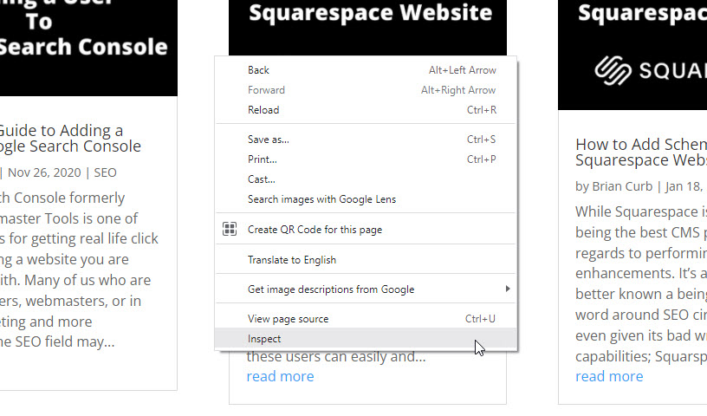Viewport: 707px width, 416px height.
Task: Select Back in the context menu
Action: (x=366, y=70)
